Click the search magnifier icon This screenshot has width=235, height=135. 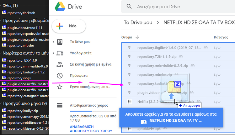pyautogui.click(x=129, y=7)
